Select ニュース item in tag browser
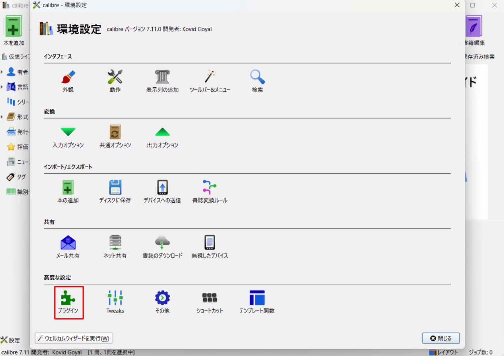This screenshot has width=504, height=356. coord(18,162)
